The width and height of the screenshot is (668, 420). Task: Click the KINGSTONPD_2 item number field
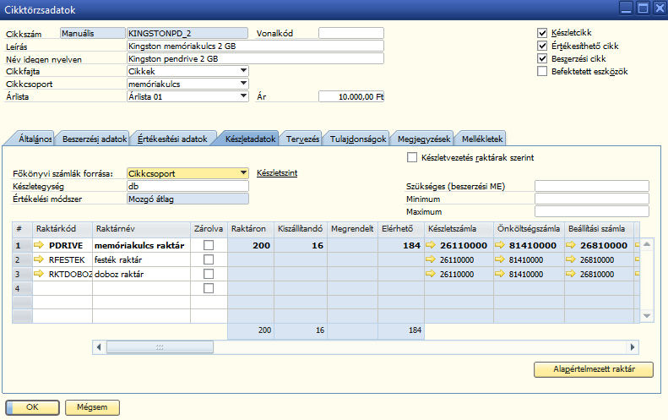[x=187, y=33]
